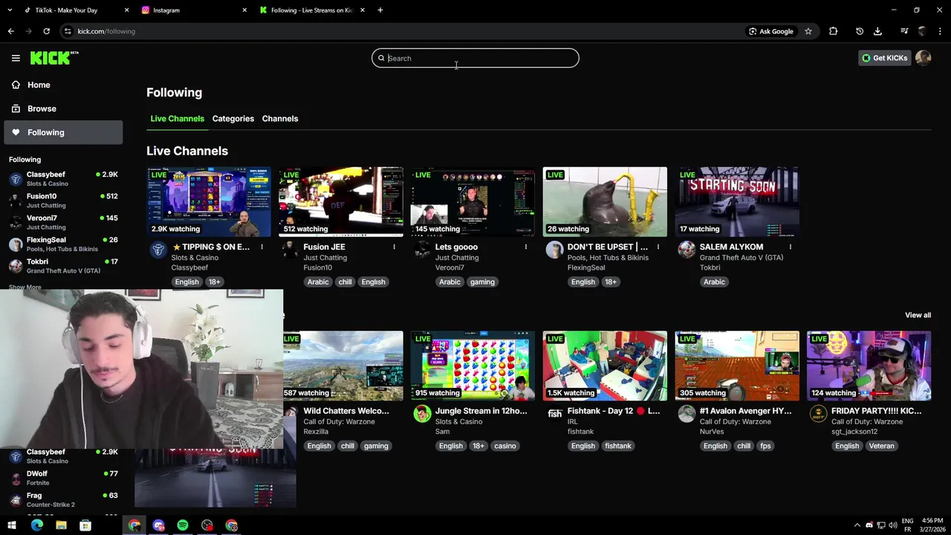Open the hamburger sidebar menu
Screen dimensions: 951x535
[16, 58]
